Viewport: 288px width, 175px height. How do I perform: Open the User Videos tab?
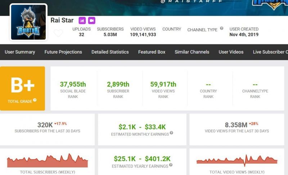pos(231,52)
